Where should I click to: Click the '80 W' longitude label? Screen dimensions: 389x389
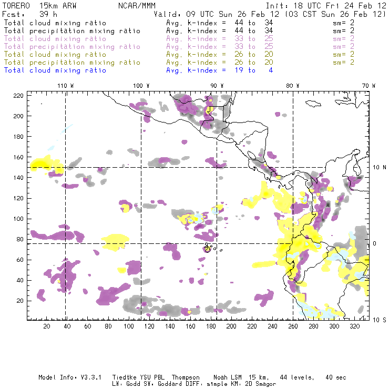click(x=292, y=86)
